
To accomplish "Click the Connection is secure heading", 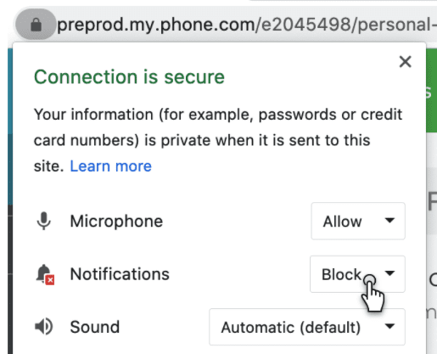I will tap(129, 77).
